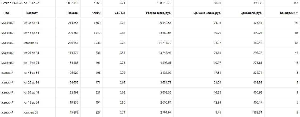Click the Конверсии column header text

coord(287,13)
